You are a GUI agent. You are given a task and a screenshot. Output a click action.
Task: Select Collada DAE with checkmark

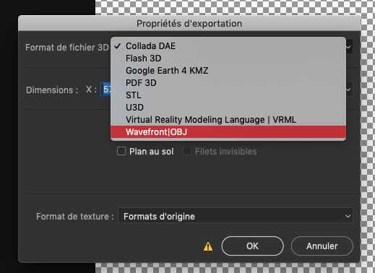point(228,46)
